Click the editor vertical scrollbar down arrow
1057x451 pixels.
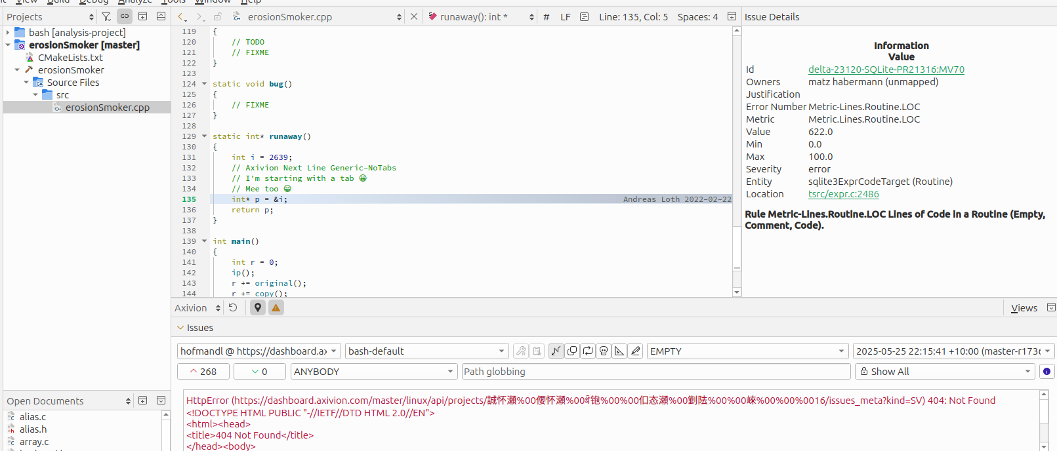coord(737,292)
